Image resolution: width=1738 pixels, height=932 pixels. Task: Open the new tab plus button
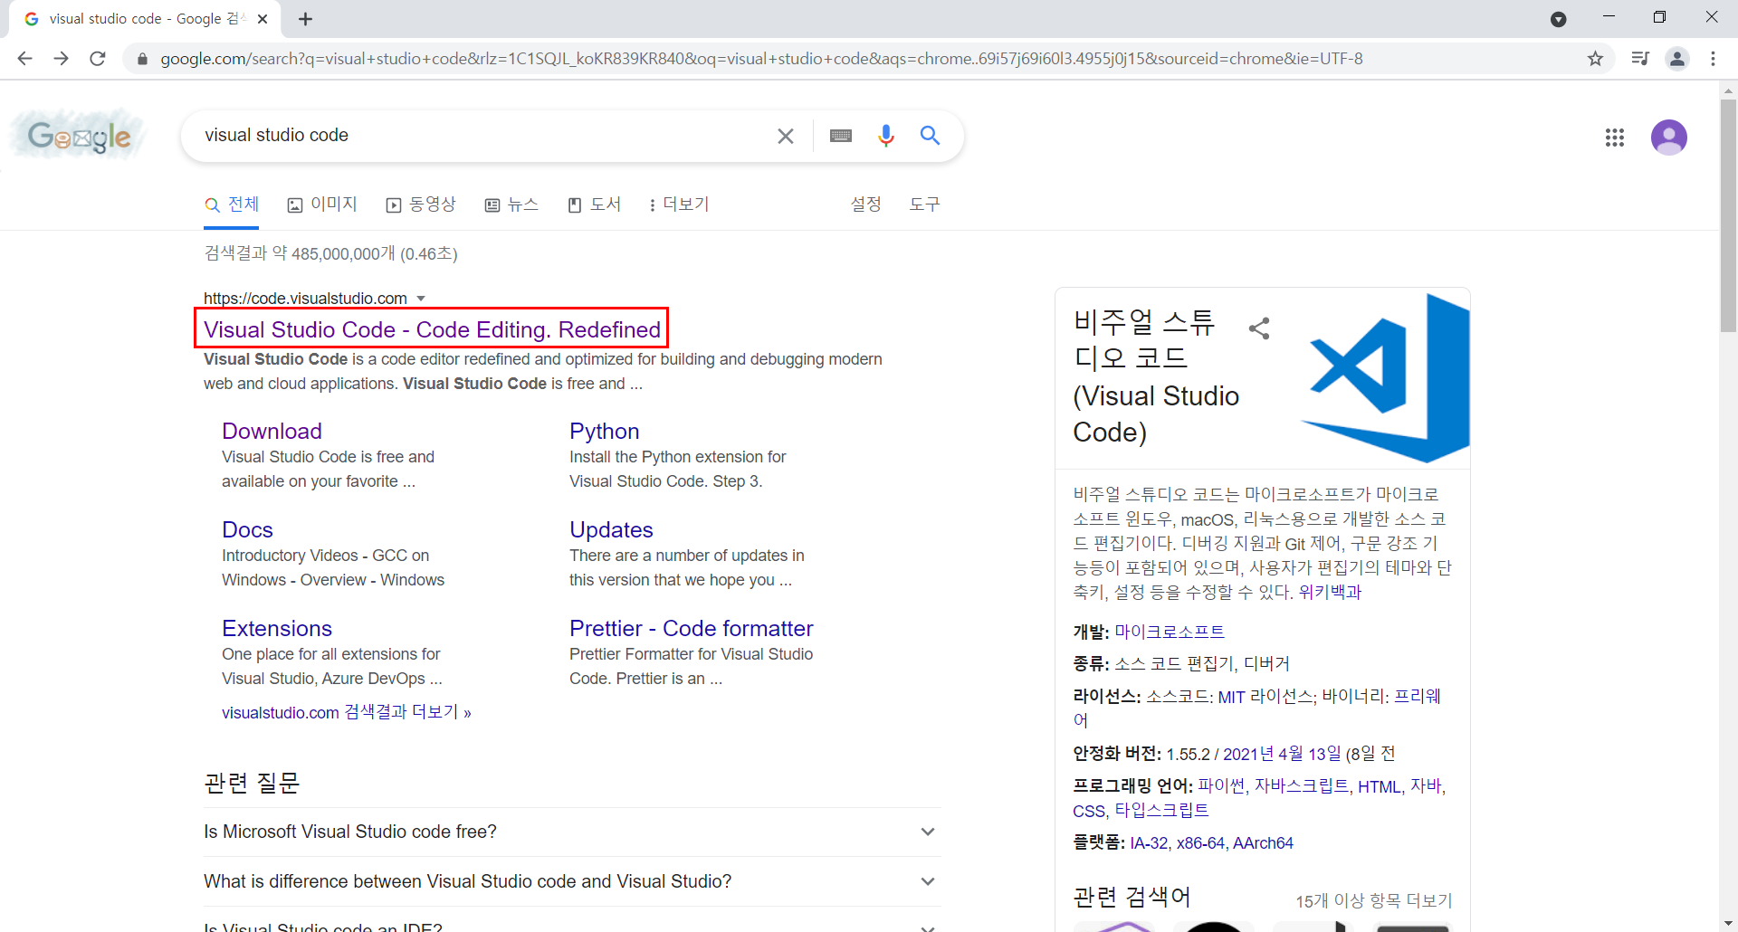[305, 19]
